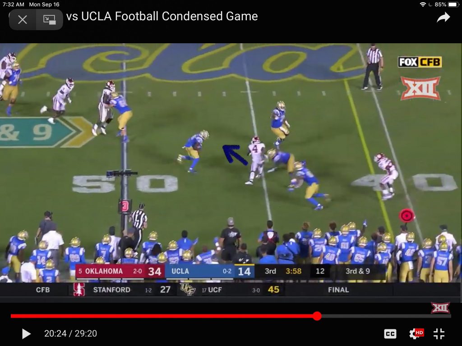Tap the Oklahoma 34 score box

[120, 271]
